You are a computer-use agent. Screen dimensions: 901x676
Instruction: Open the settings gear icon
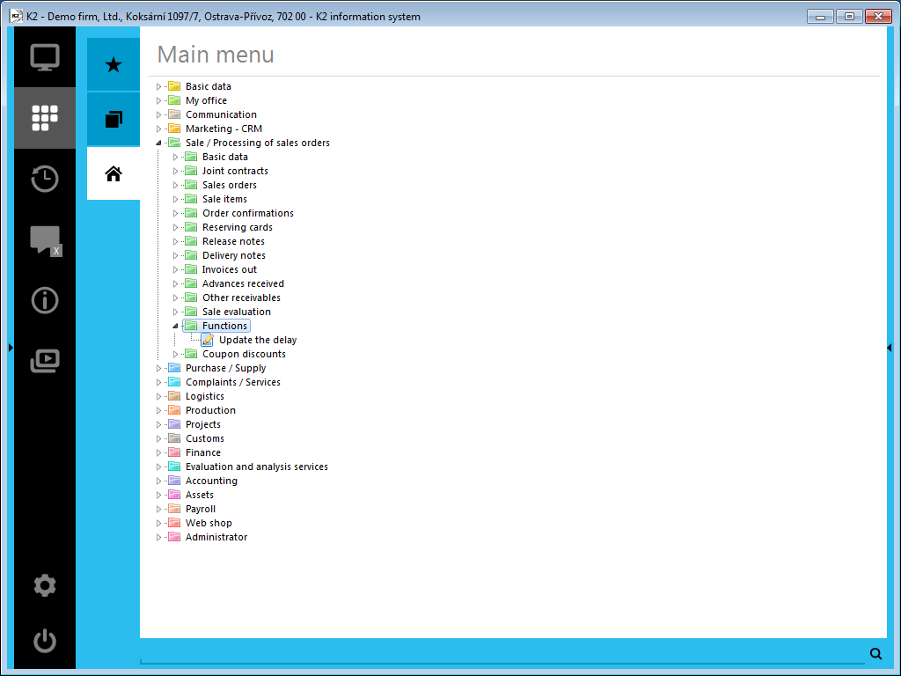pyautogui.click(x=45, y=585)
